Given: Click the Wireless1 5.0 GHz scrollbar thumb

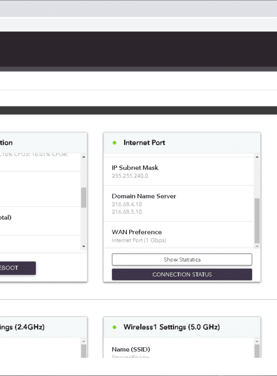Looking at the screenshot, I should click(257, 351).
